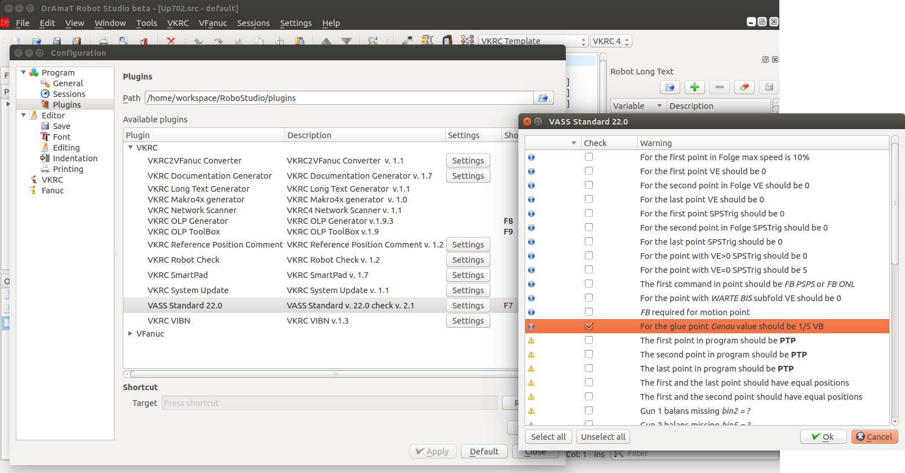Click the move-down triangle icon in main toolbar
905x473 pixels.
347,41
